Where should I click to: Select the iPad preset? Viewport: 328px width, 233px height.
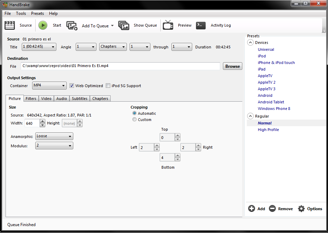pos(262,69)
